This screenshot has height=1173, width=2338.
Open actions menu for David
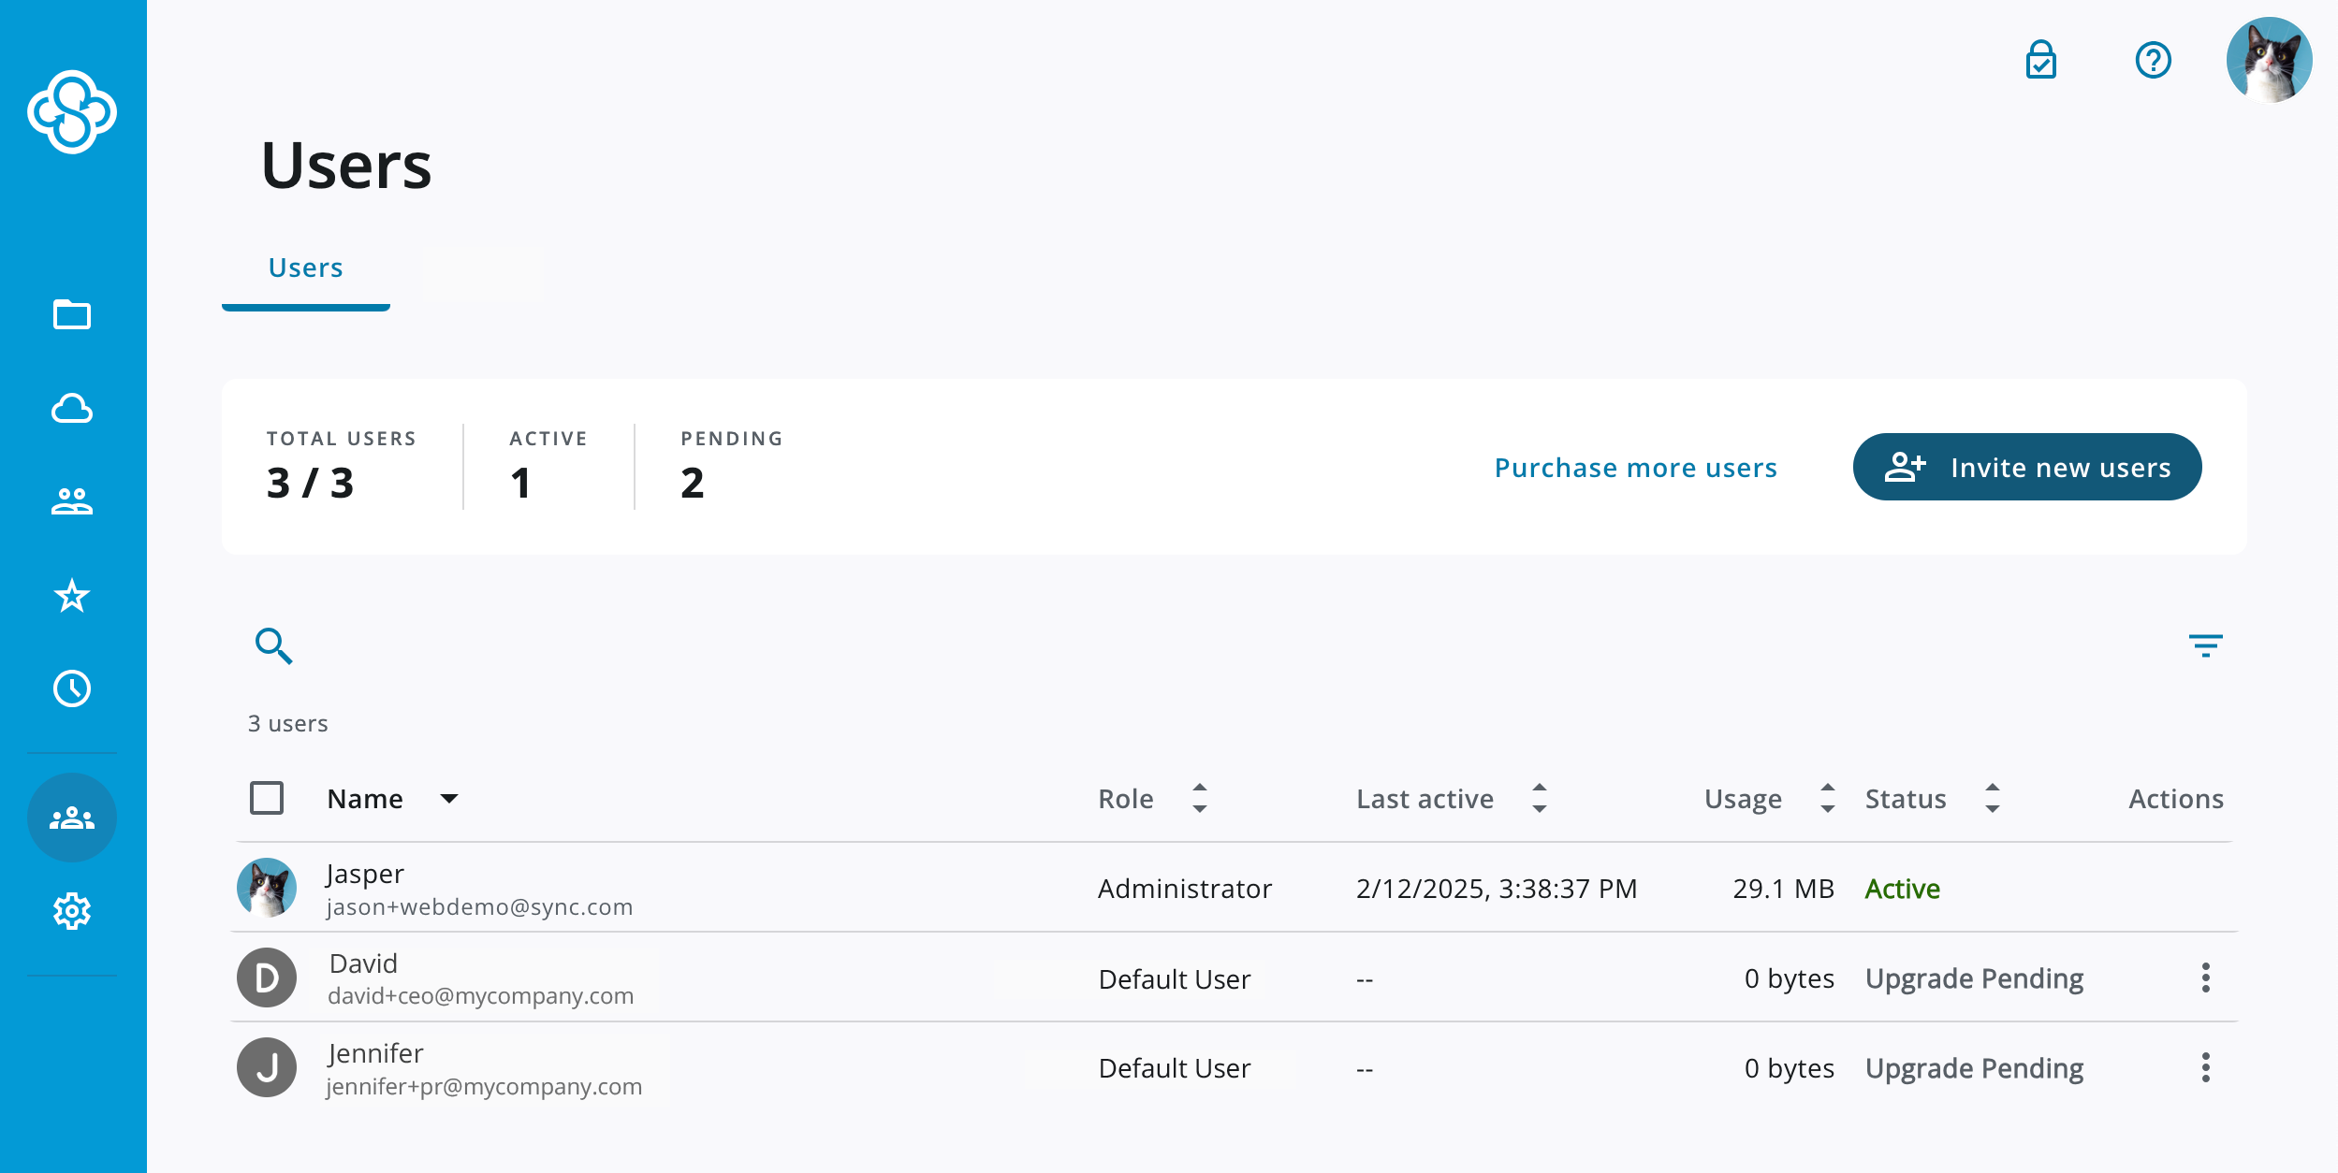point(2205,978)
